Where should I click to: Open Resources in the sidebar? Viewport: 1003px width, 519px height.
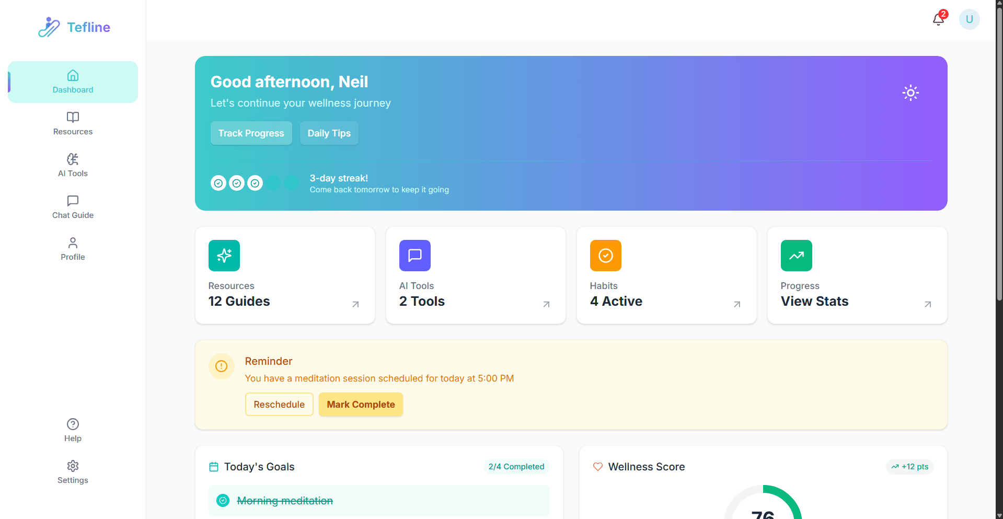point(73,124)
